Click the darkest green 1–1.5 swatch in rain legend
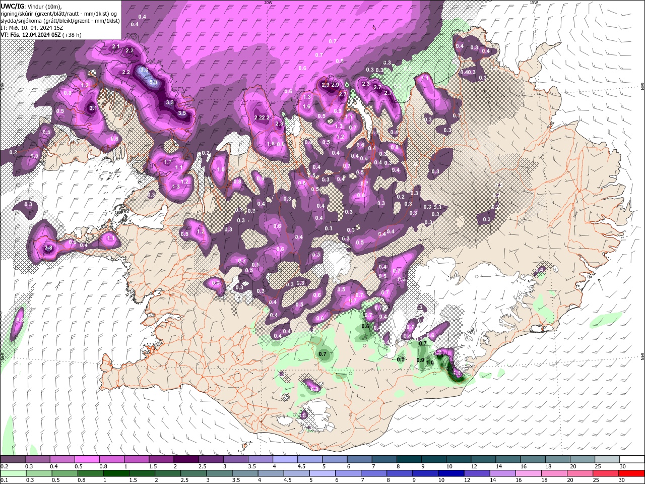 (x=116, y=473)
